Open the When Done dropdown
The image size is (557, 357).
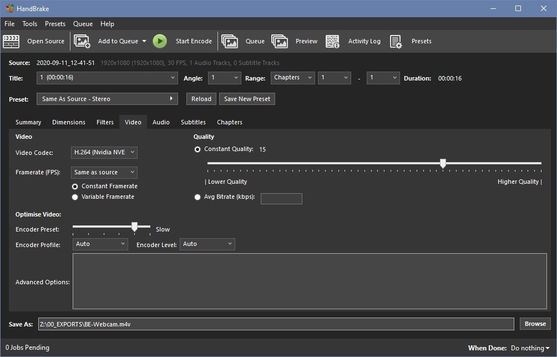(530, 348)
